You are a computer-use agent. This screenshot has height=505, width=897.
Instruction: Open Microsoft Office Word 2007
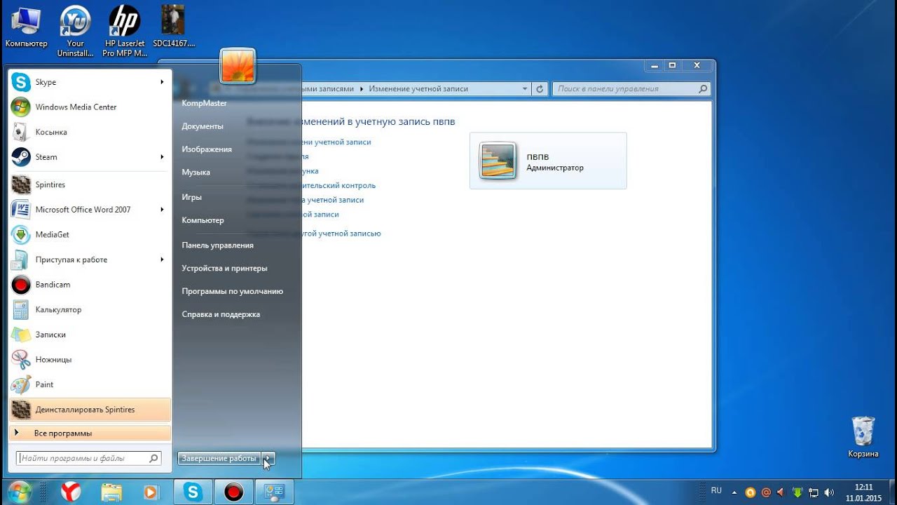coord(90,210)
